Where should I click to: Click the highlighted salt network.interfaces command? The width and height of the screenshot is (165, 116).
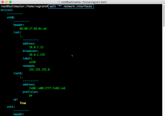(71, 6)
